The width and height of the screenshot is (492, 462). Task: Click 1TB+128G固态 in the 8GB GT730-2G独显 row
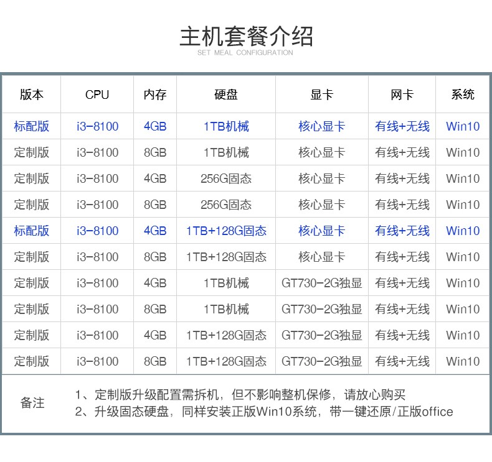(x=226, y=361)
